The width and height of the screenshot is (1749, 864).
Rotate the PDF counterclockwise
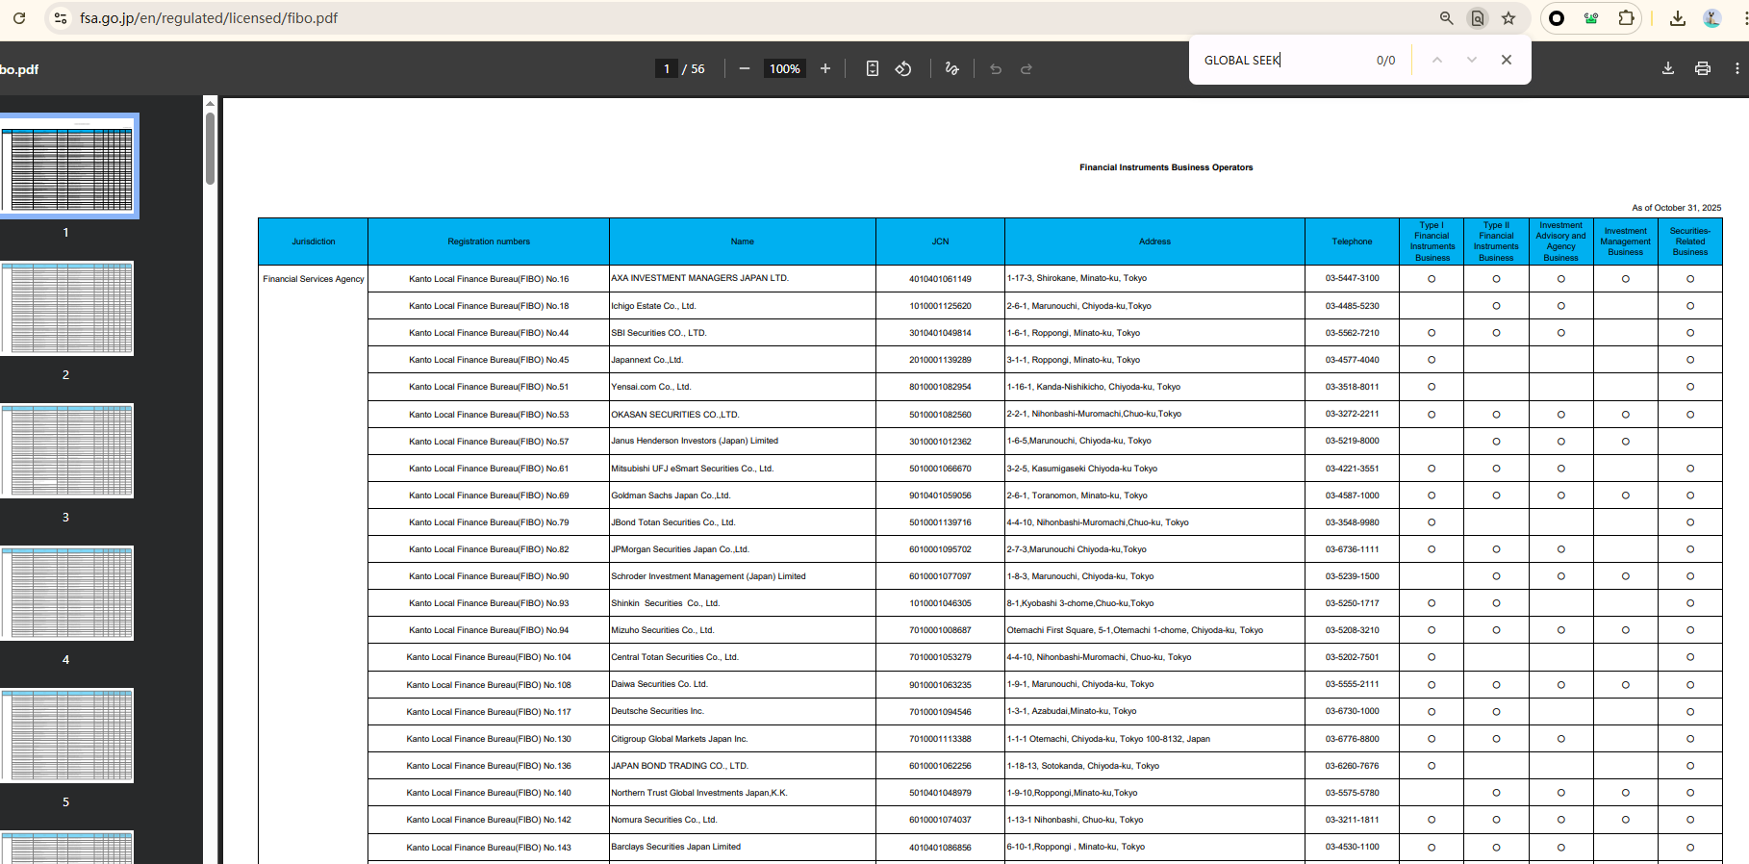pos(903,68)
